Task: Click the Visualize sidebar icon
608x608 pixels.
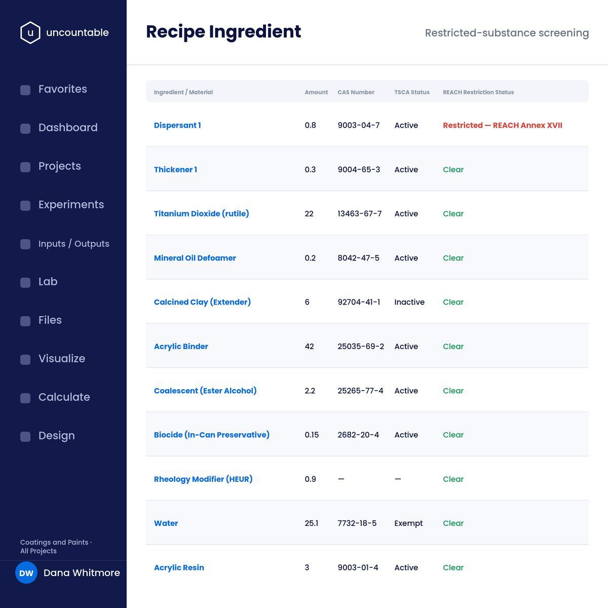Action: coord(25,360)
